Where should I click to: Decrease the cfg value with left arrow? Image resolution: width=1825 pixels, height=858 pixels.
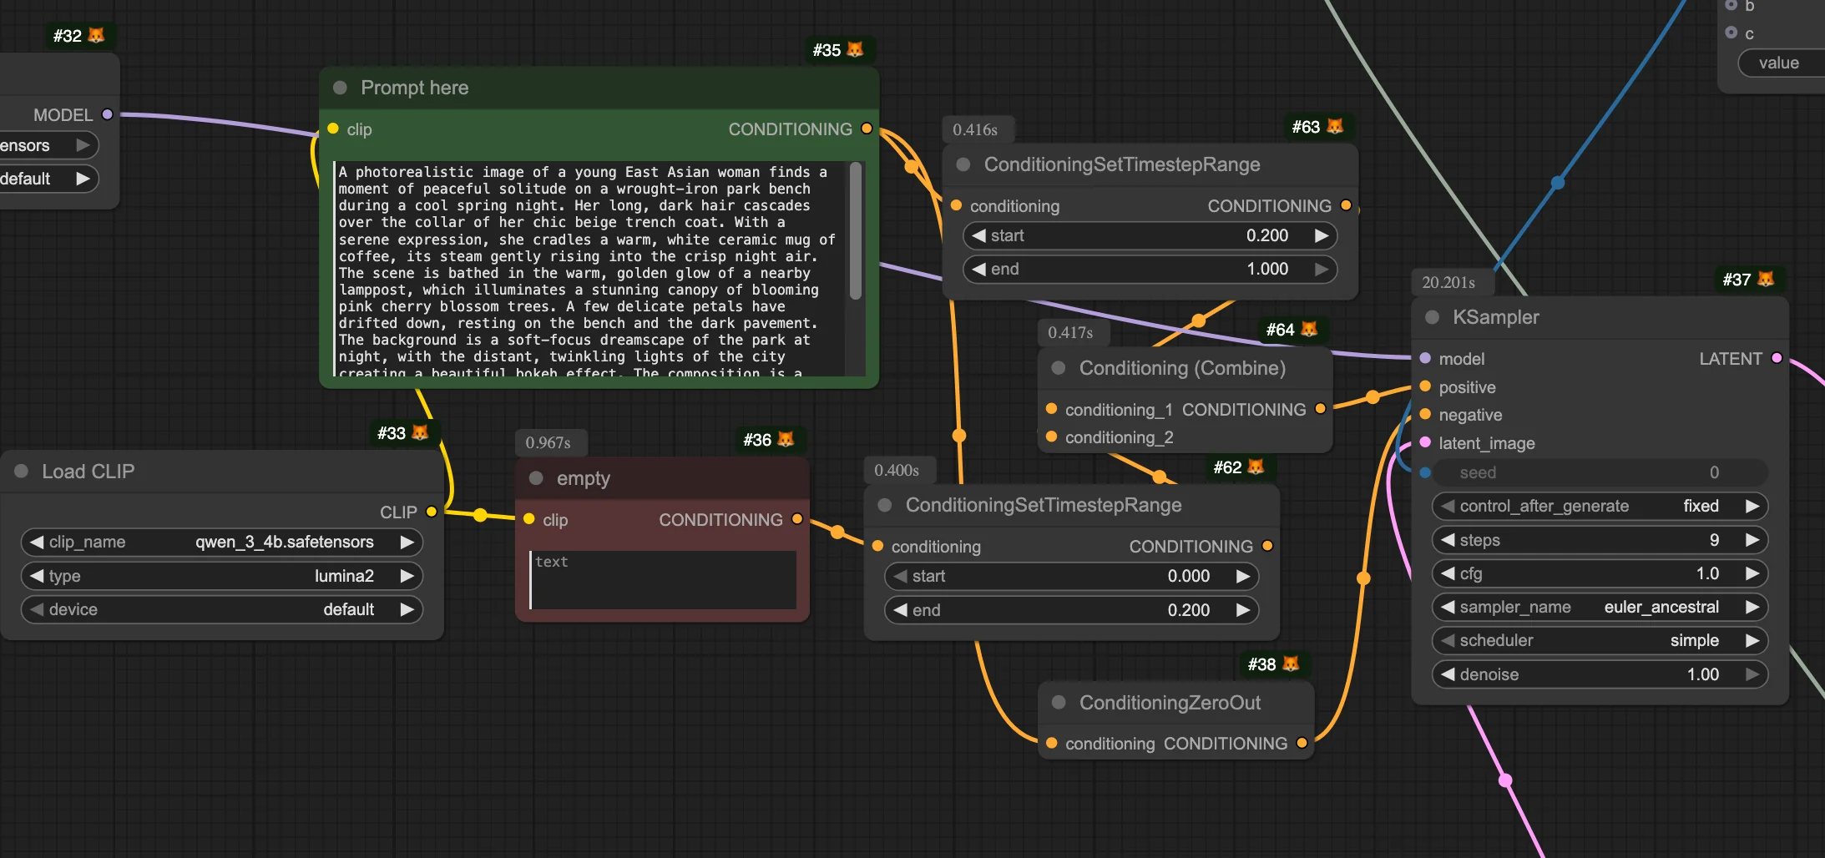click(x=1448, y=573)
